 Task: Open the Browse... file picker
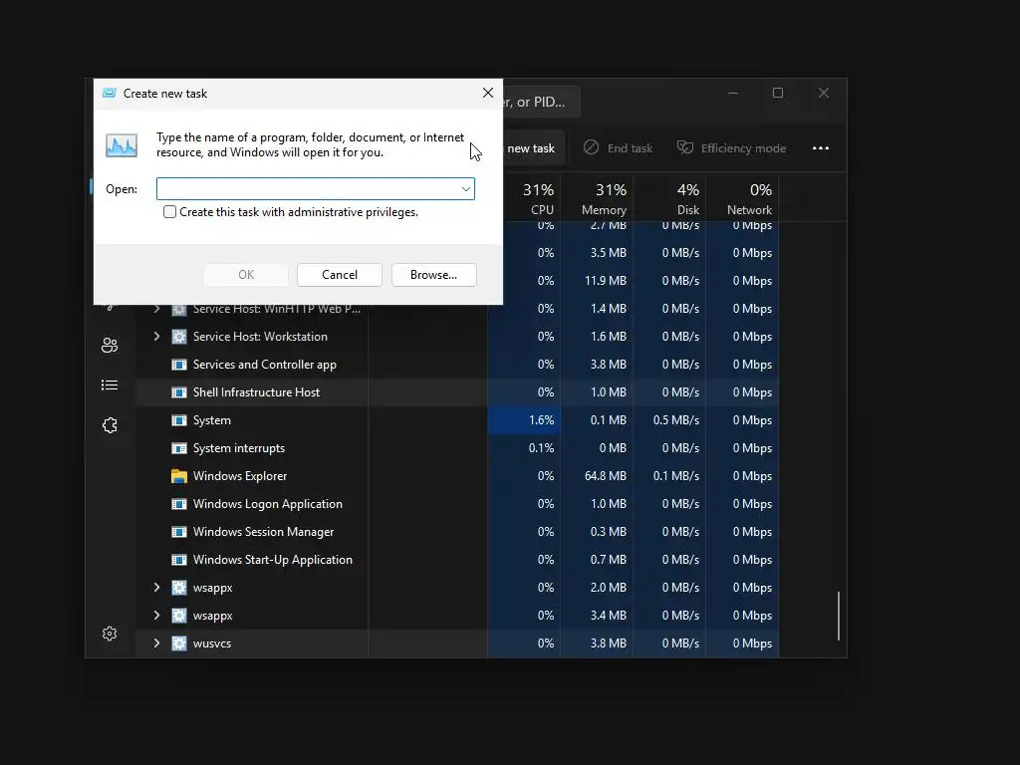(434, 275)
